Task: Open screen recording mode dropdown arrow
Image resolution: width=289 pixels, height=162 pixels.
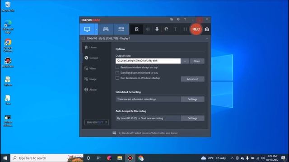Action: pyautogui.click(x=96, y=29)
